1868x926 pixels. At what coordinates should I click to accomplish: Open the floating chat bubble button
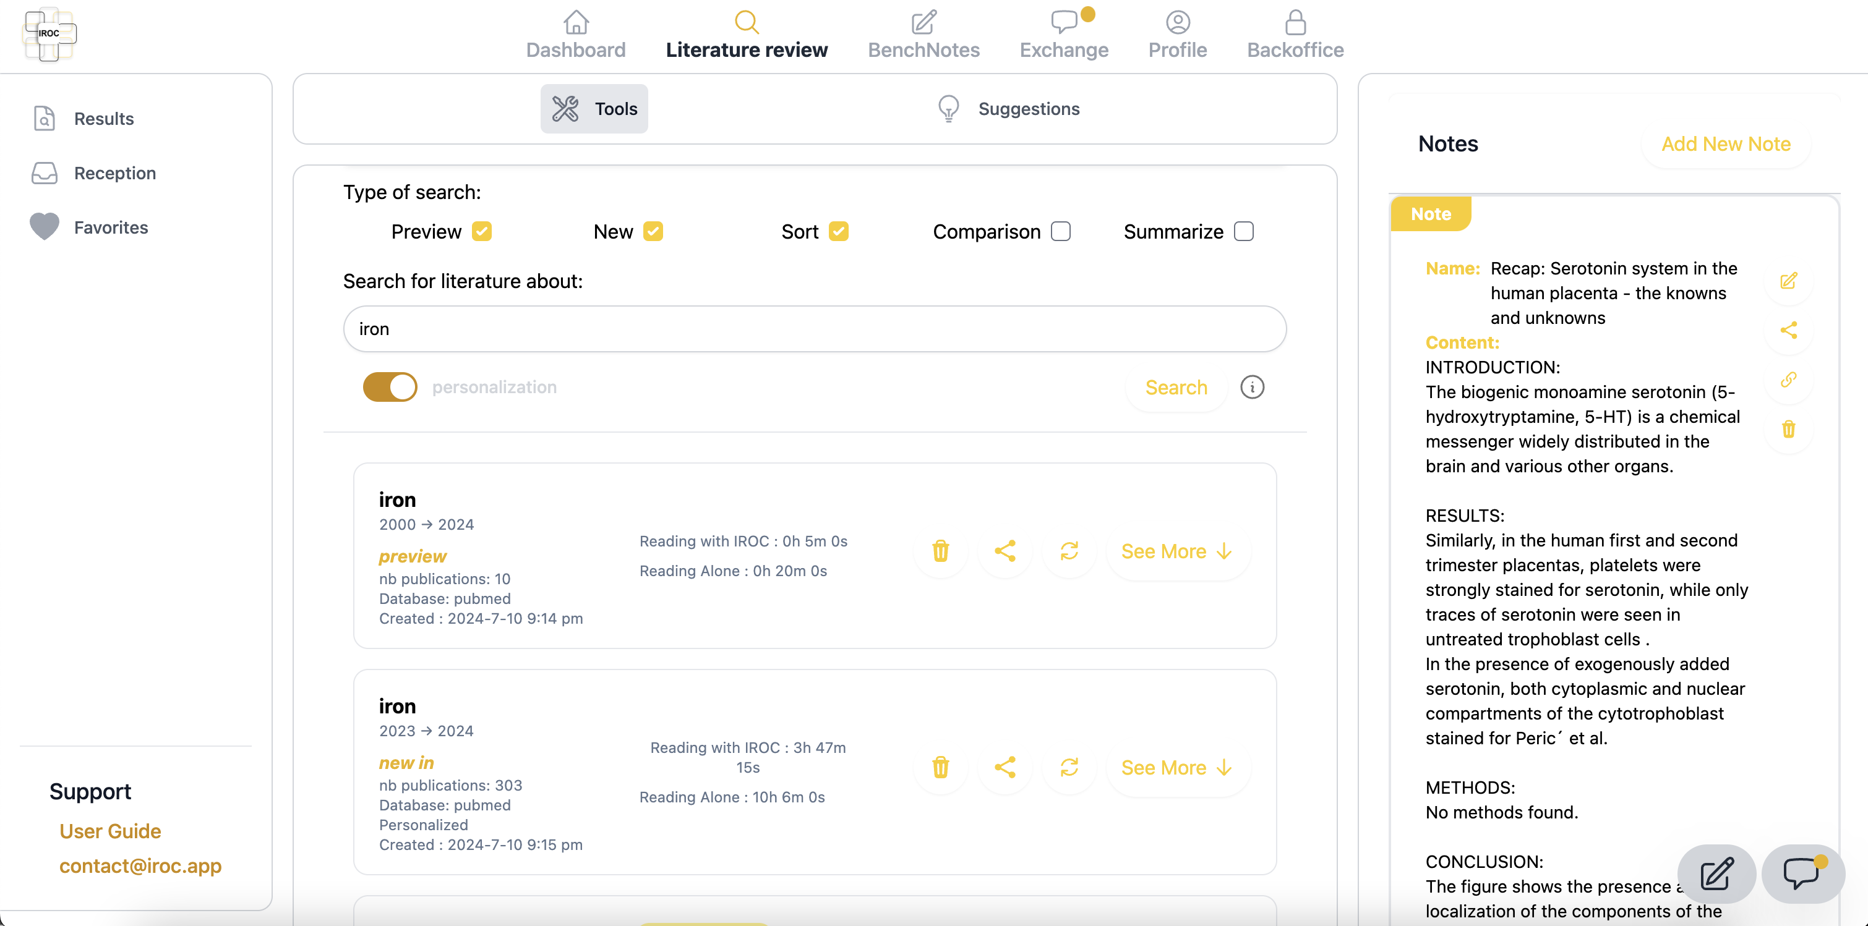(x=1802, y=873)
